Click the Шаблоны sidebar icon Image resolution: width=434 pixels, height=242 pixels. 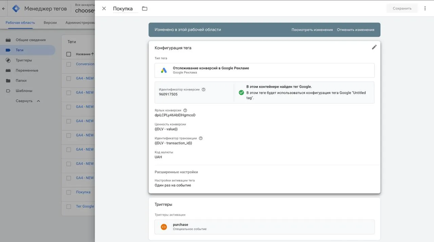click(x=8, y=91)
